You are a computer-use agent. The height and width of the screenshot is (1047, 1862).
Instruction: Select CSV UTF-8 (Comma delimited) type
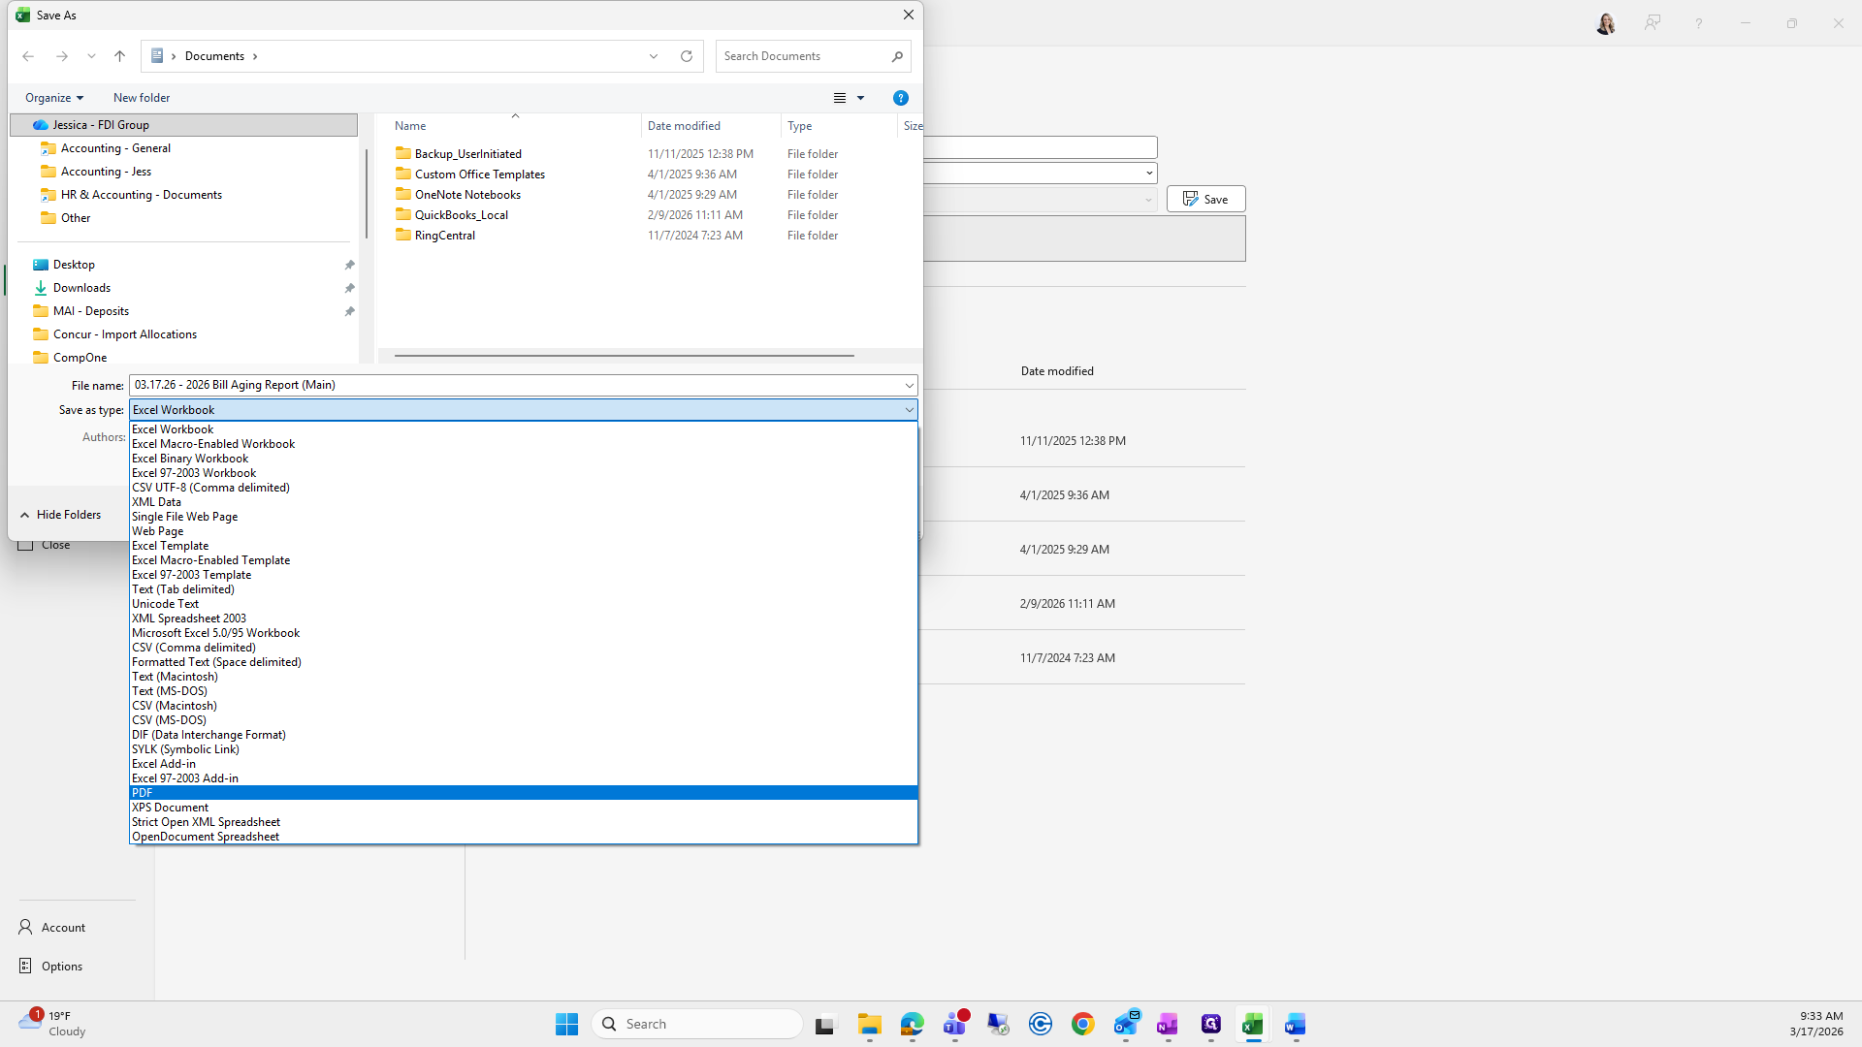tap(210, 488)
